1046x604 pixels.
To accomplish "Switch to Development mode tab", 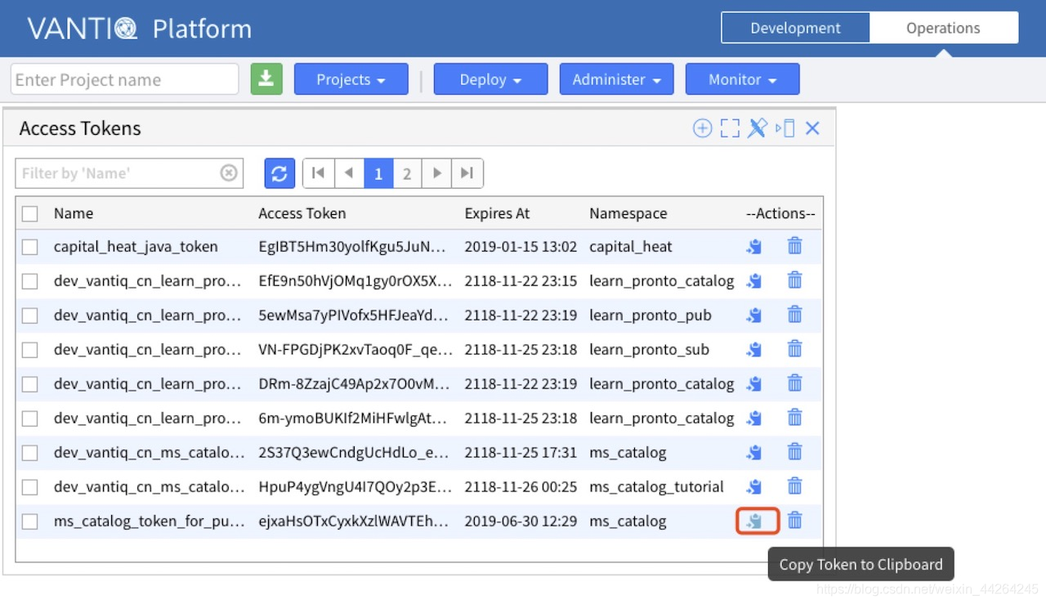I will click(x=795, y=28).
